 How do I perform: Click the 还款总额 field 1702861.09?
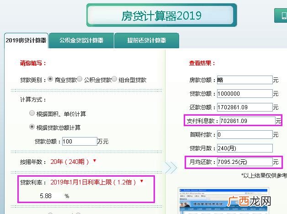(245, 107)
